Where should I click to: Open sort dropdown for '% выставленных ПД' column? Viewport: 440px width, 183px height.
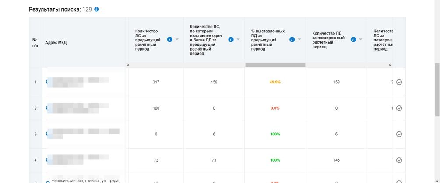click(299, 40)
